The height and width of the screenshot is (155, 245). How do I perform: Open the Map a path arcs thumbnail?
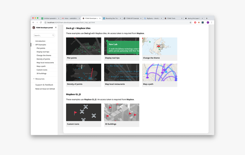[x=160, y=72]
